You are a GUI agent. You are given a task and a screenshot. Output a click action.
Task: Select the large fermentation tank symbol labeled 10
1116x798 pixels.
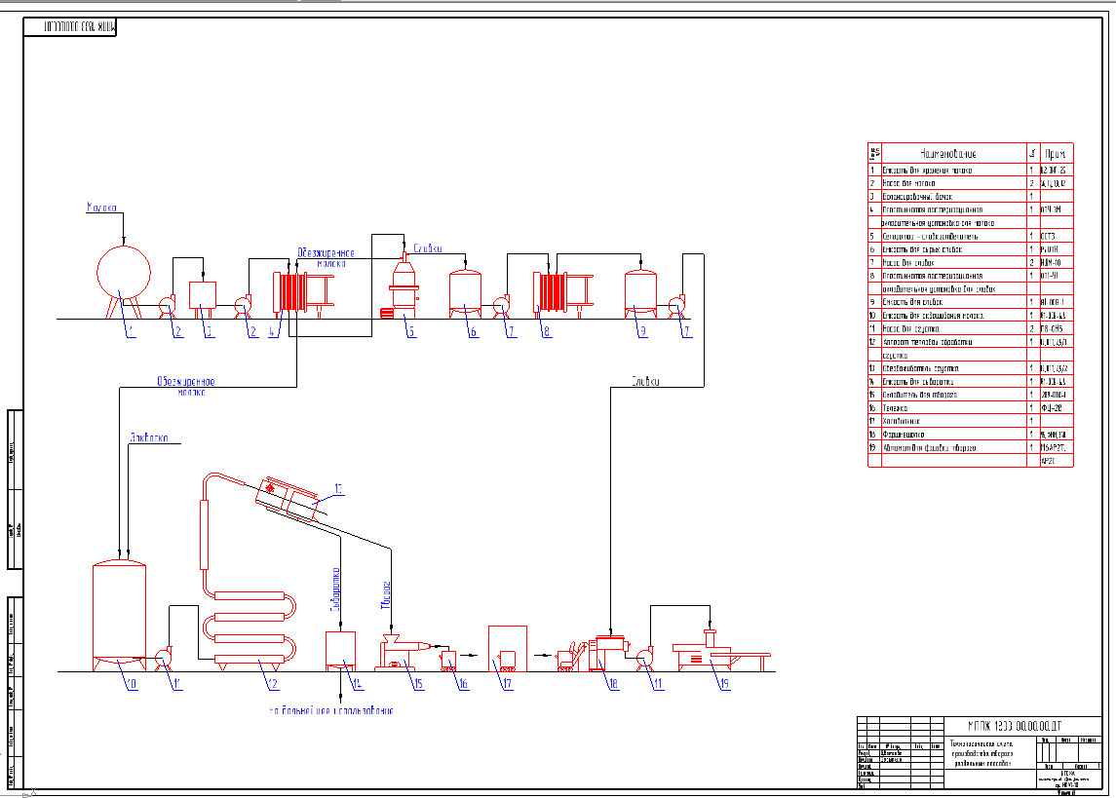click(119, 615)
